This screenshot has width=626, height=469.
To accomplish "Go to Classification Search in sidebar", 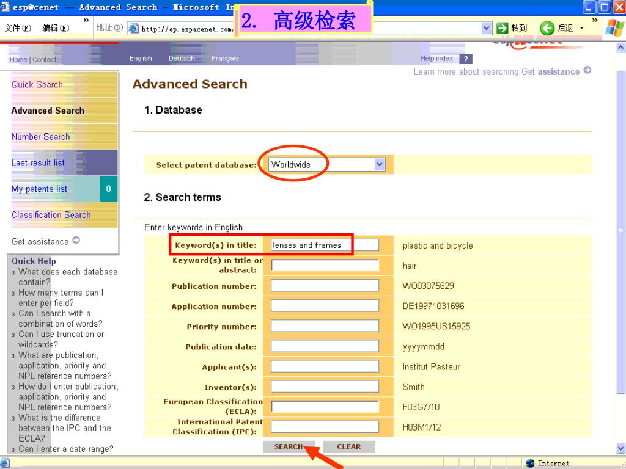I will (x=51, y=215).
